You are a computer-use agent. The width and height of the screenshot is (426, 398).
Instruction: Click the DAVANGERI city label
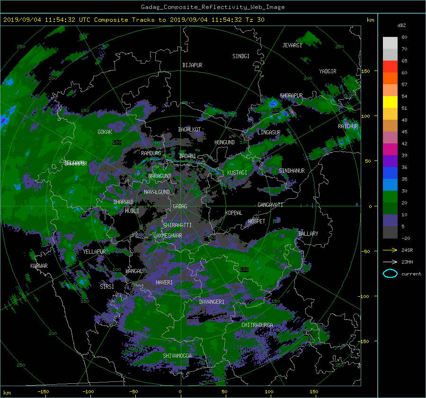pyautogui.click(x=212, y=302)
